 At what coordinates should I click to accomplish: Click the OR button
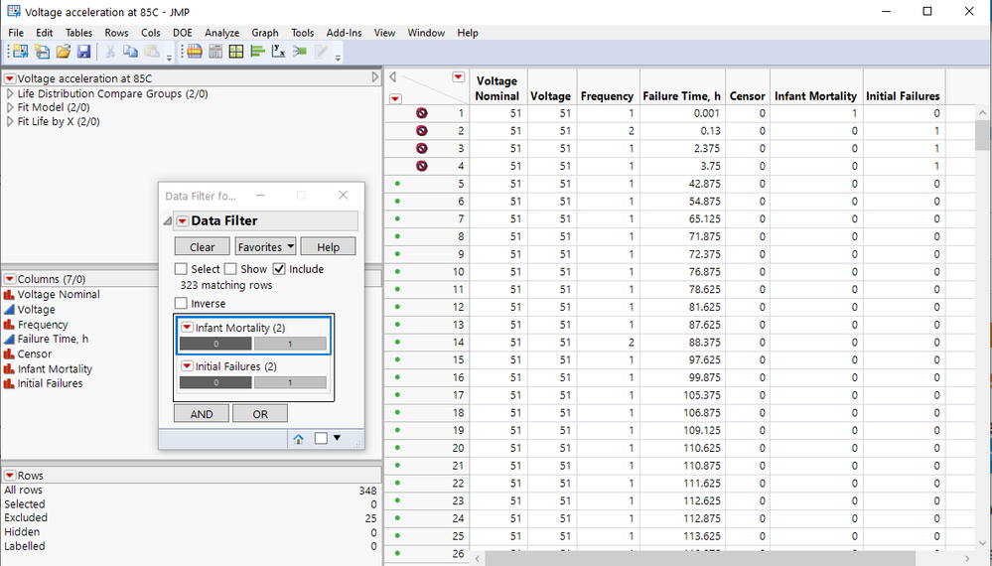click(260, 414)
